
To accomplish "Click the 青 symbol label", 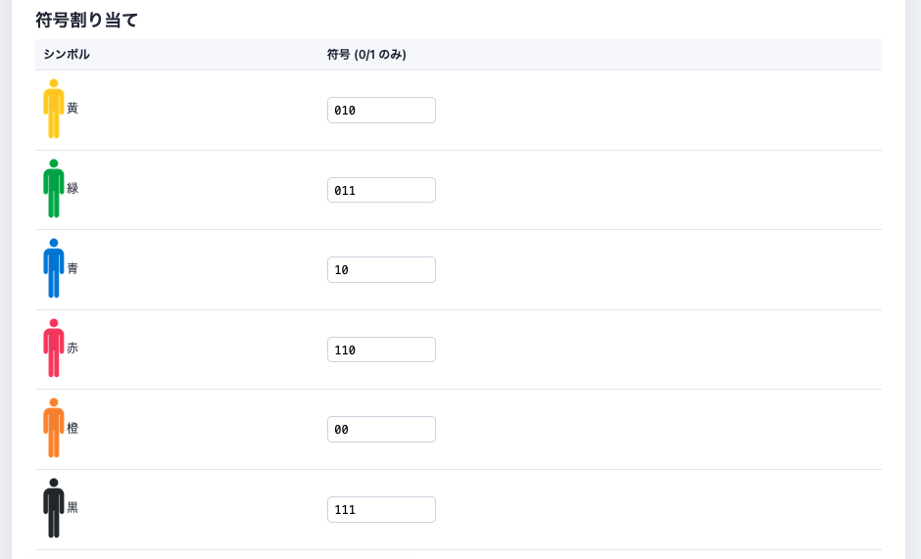I will pos(73,268).
